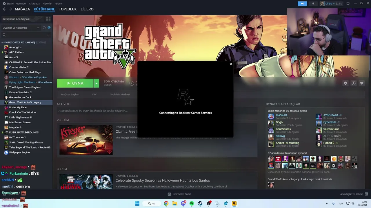Open friend MASKAR's profile
The width and height of the screenshot is (371, 208).
281,115
